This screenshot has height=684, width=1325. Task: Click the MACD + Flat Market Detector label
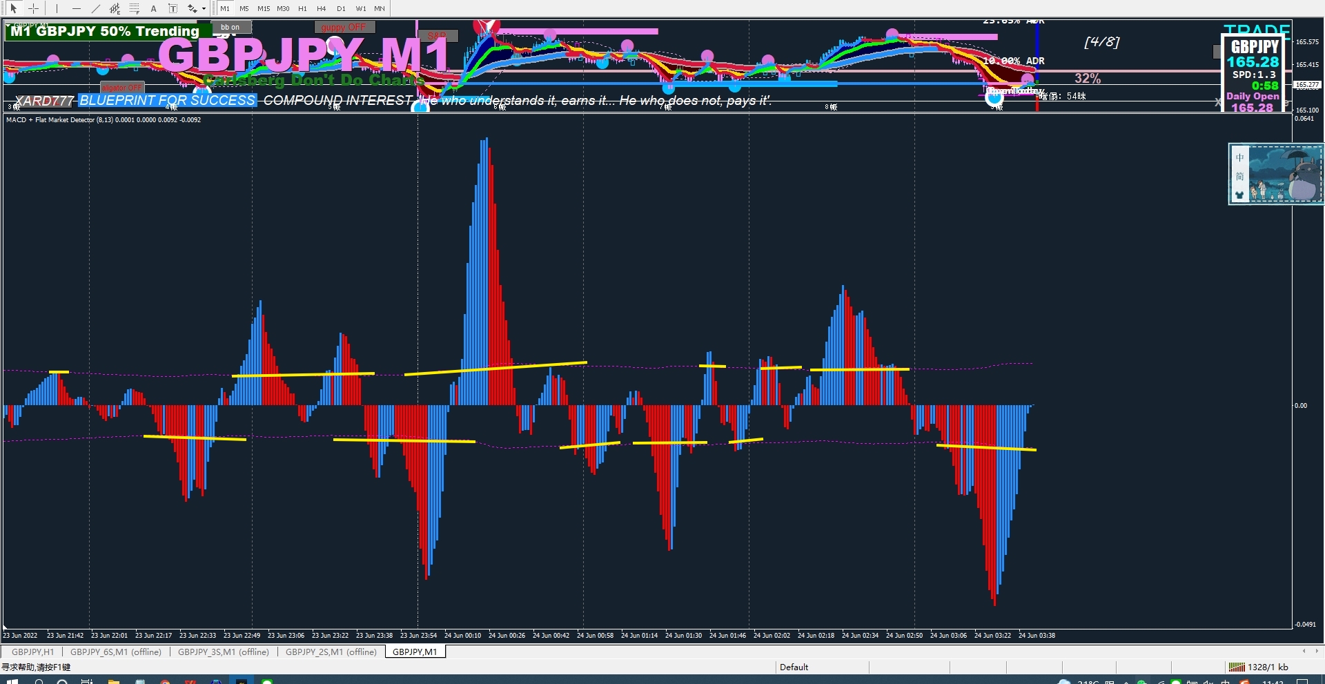tap(104, 119)
